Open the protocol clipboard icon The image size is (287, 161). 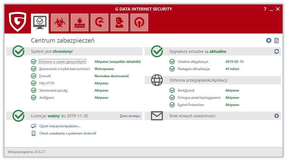pyautogui.click(x=276, y=40)
